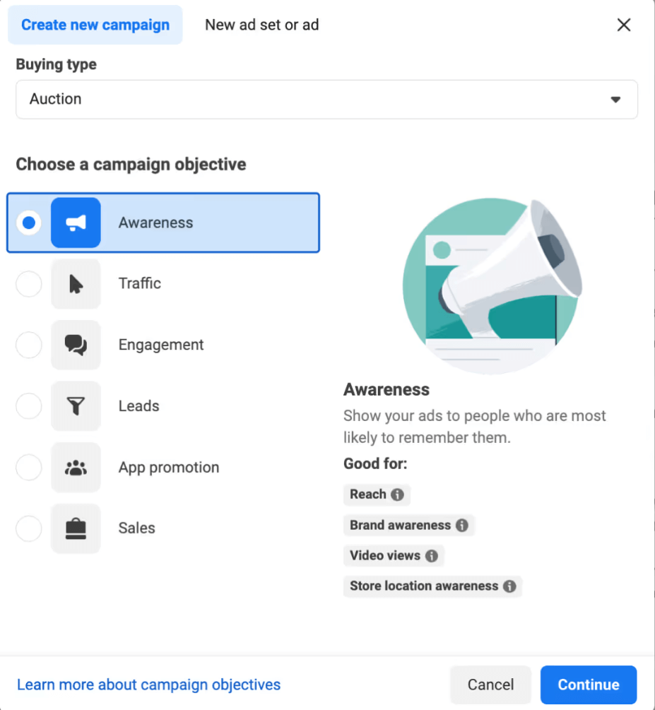Open info icon next to Video views
Viewport: 655px width, 710px height.
pos(431,555)
